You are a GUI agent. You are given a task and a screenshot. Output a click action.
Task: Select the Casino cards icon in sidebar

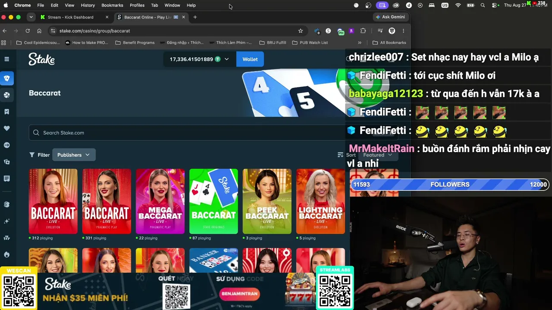(x=6, y=78)
